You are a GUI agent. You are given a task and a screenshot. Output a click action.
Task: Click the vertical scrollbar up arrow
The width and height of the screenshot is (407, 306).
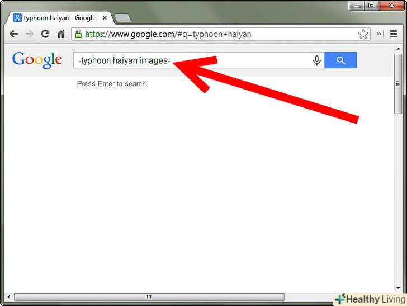coord(398,49)
